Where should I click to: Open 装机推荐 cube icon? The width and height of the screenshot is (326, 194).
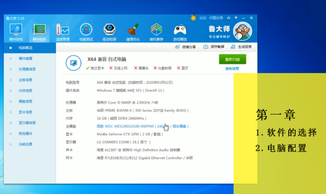(x=156, y=32)
